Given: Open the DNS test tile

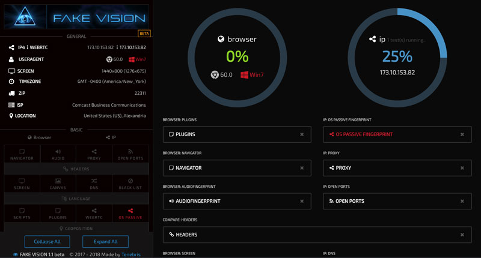Looking at the screenshot, I should (94, 184).
